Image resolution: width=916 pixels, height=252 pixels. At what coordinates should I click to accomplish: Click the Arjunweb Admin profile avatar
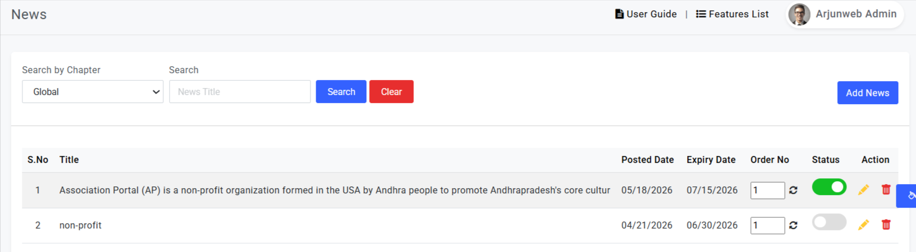(x=799, y=14)
